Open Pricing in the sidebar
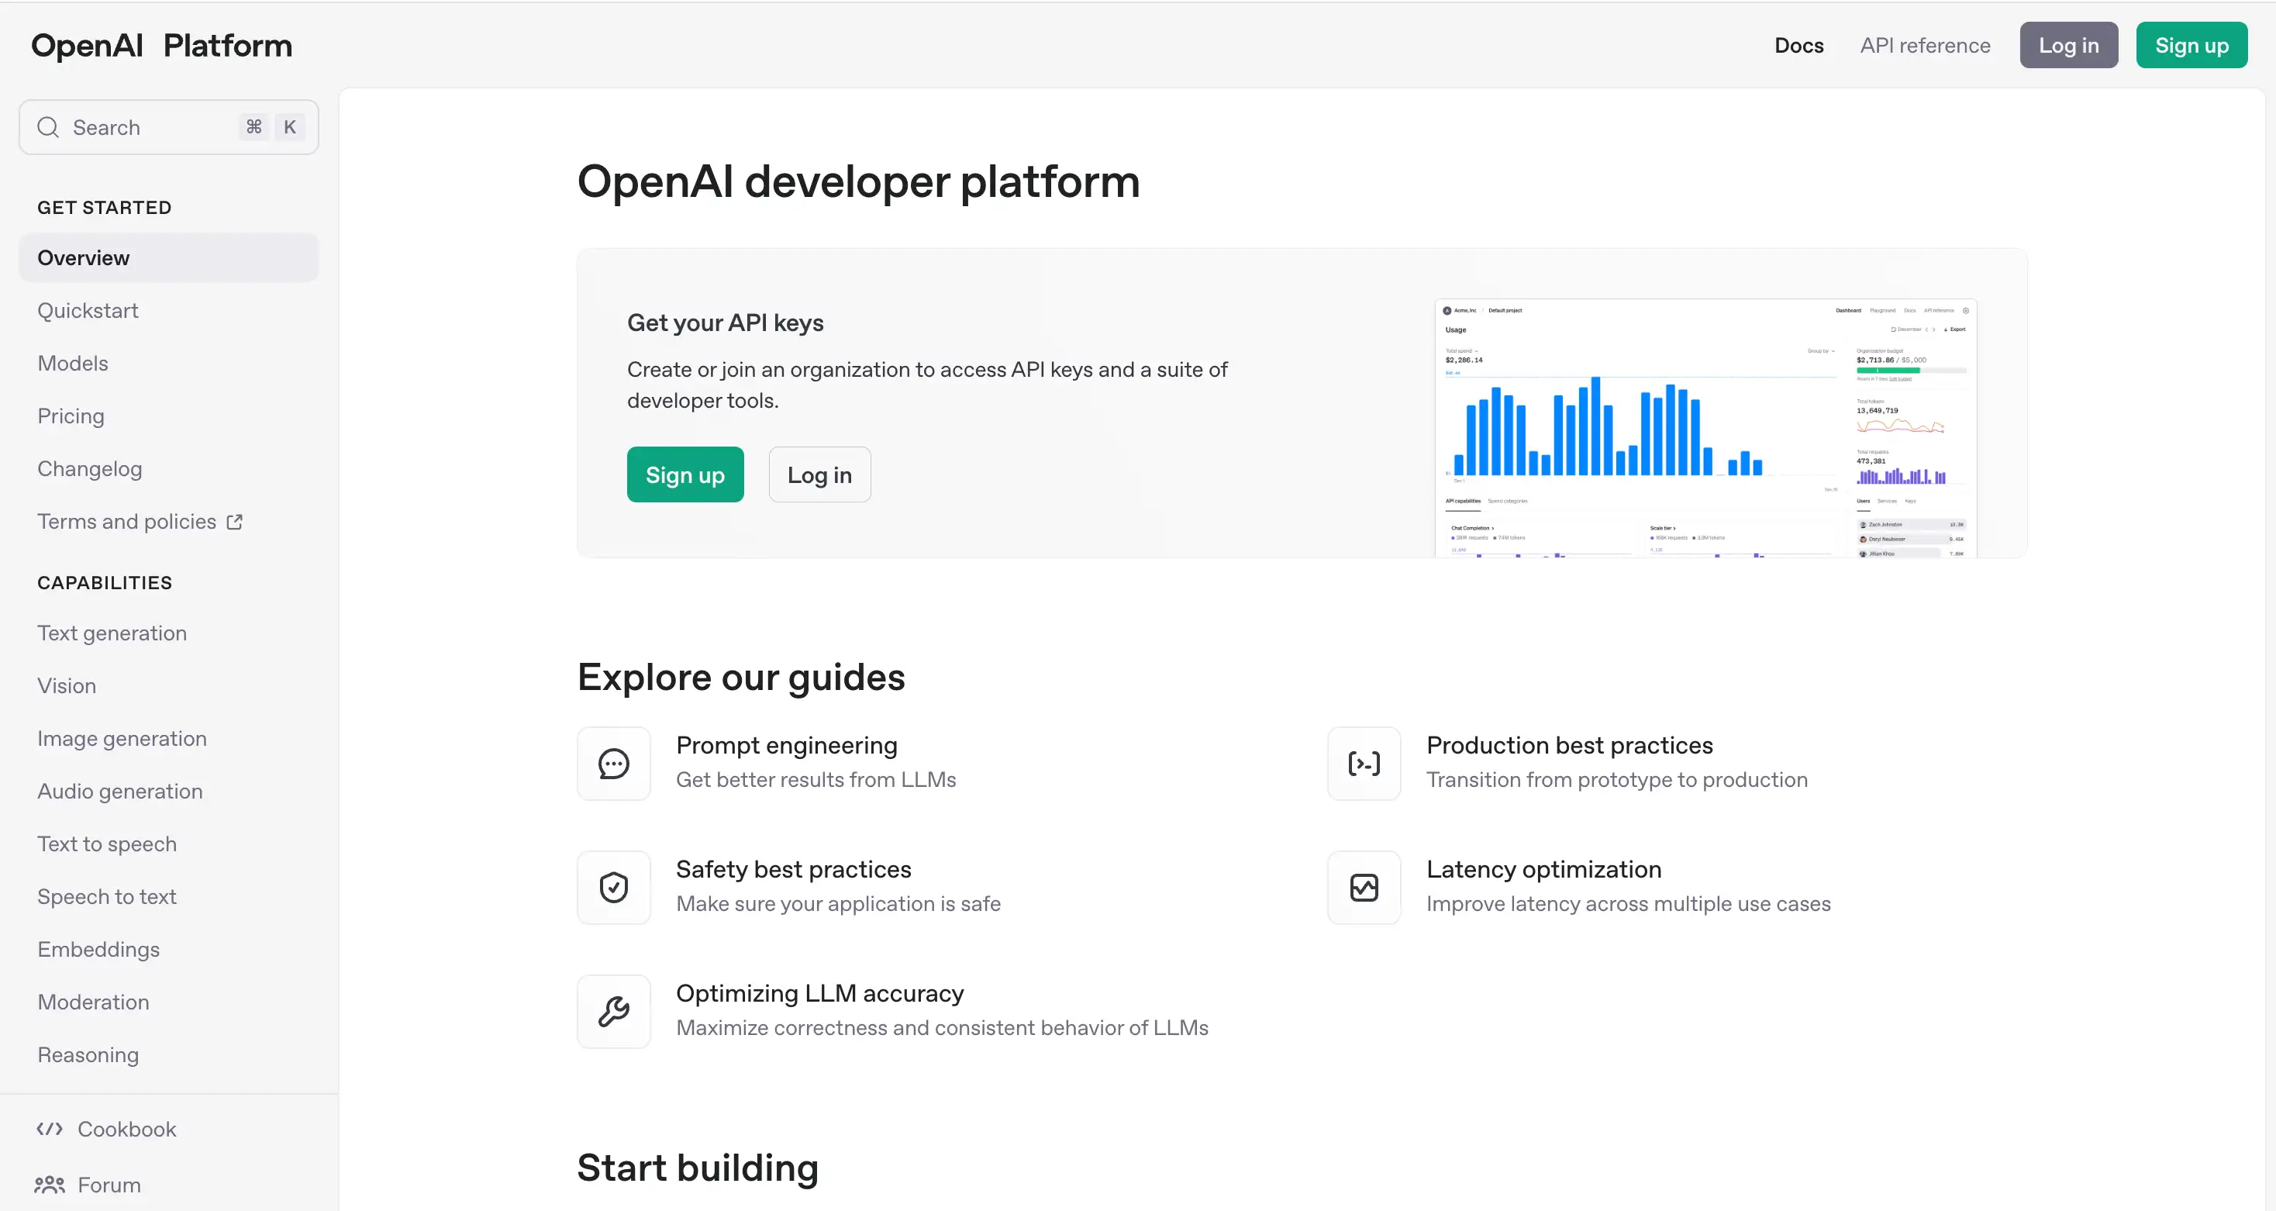The height and width of the screenshot is (1211, 2276). (71, 416)
